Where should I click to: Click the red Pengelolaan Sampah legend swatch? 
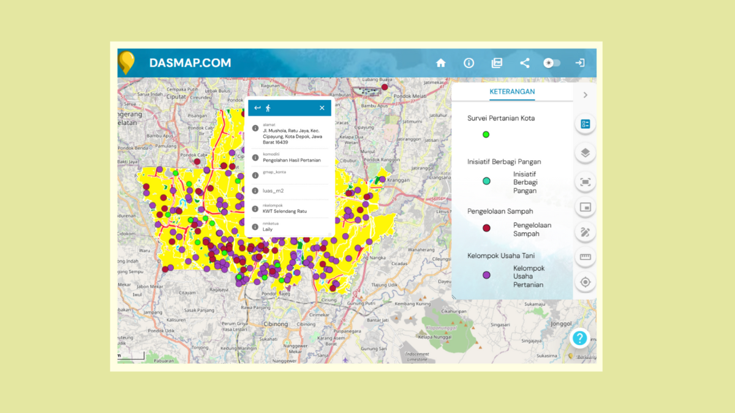[486, 228]
